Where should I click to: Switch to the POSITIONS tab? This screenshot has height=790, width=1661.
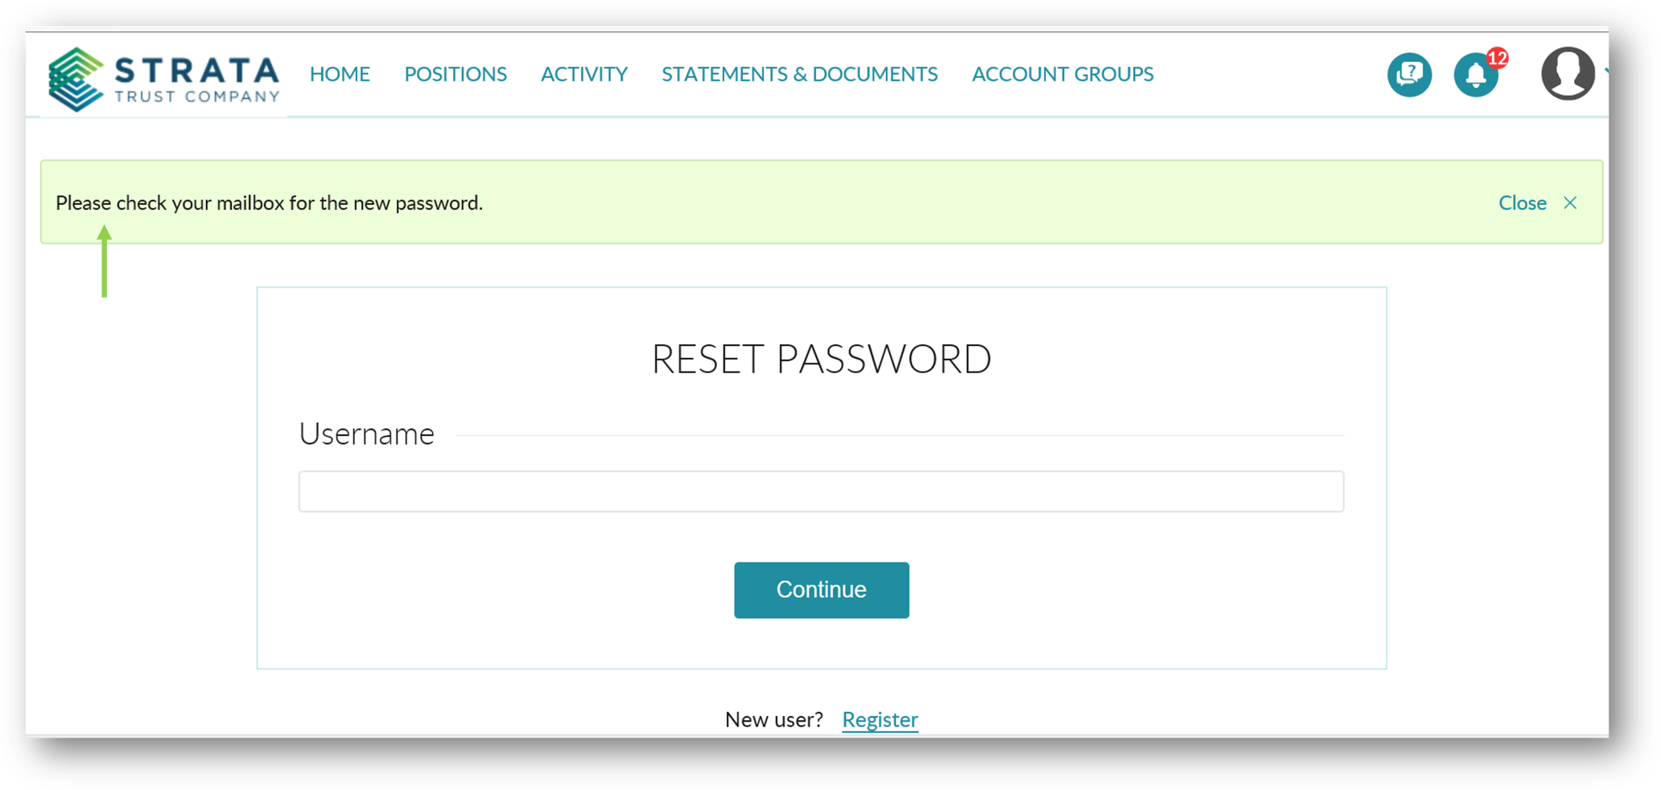pos(455,73)
